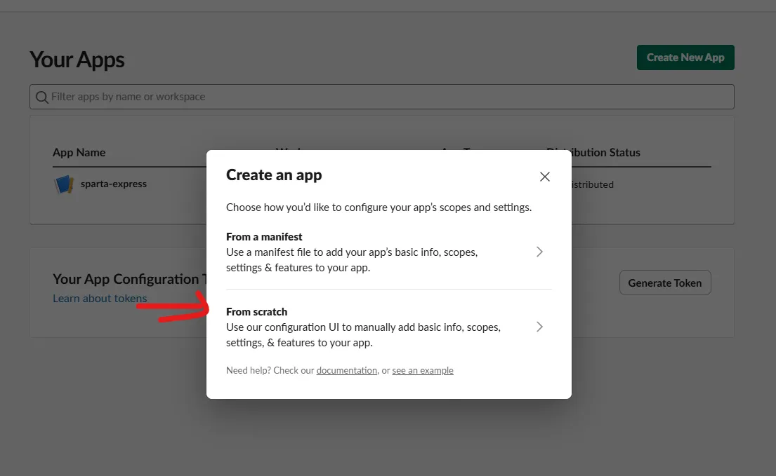The width and height of the screenshot is (776, 476).
Task: Click the Your Apps page heading
Action: click(x=77, y=60)
